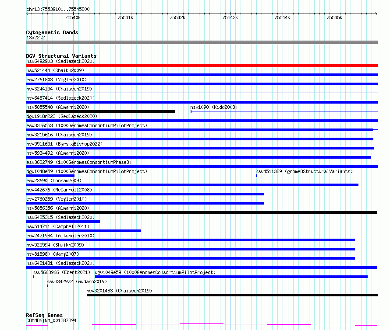Click the tiny nsv5663966 variant marker

point(33,277)
